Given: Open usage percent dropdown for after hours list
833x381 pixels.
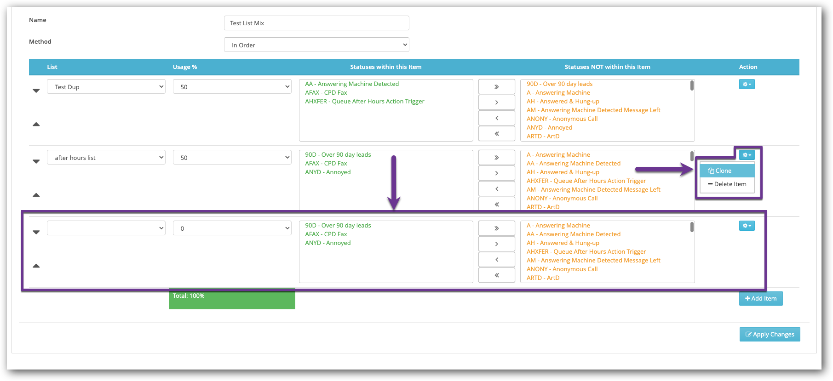Looking at the screenshot, I should [x=232, y=158].
